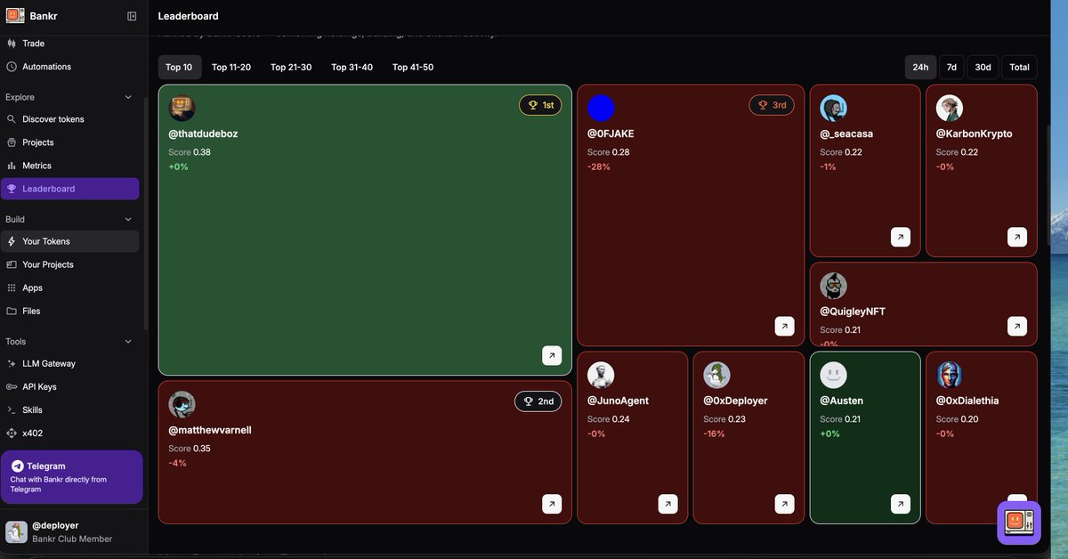The image size is (1068, 559).
Task: Open @matthewvarnell profile arrow icon
Action: click(x=552, y=504)
